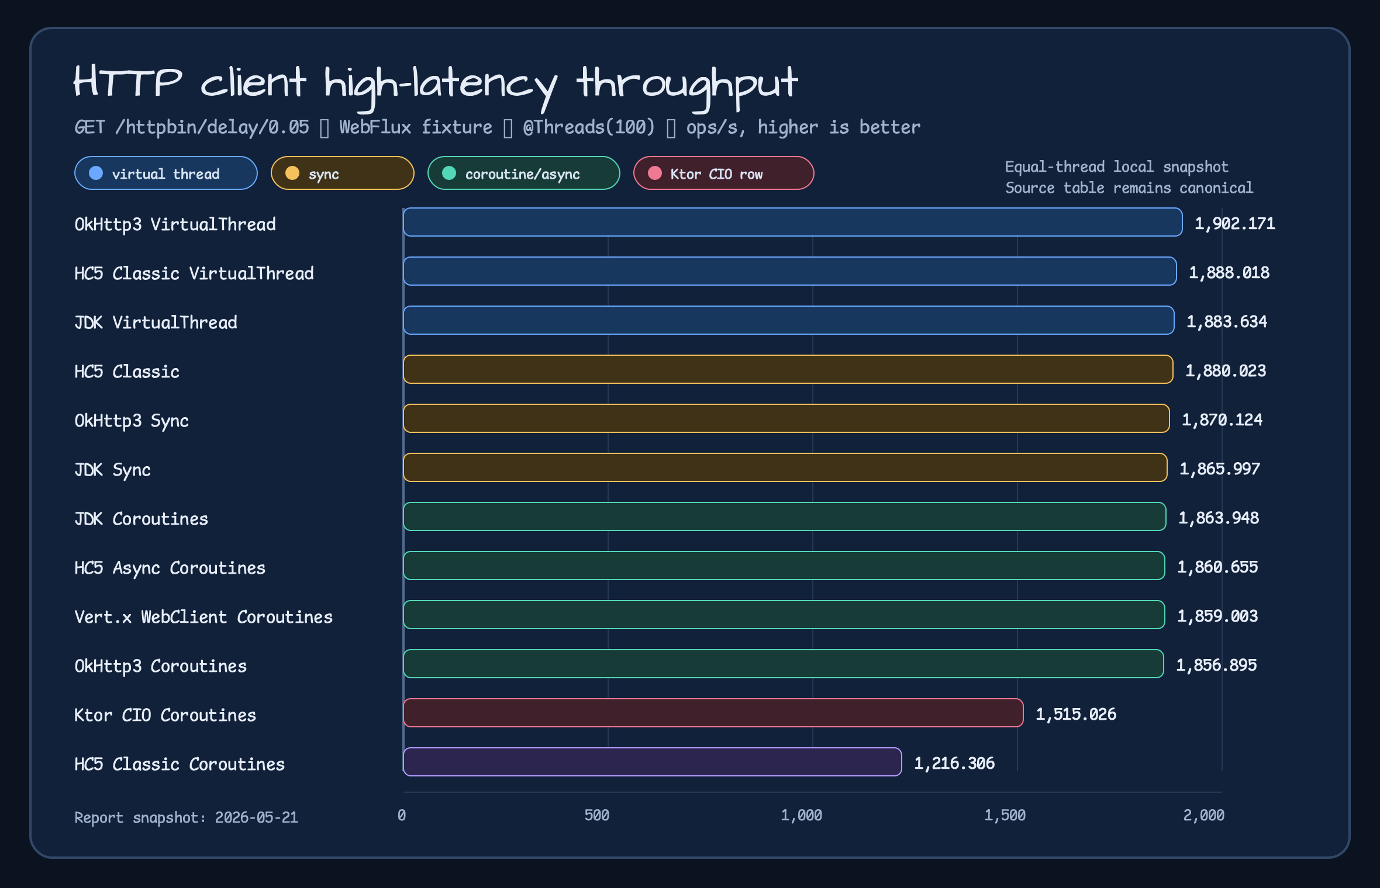This screenshot has height=888, width=1380.
Task: Click the sync legend pill
Action: (x=343, y=173)
